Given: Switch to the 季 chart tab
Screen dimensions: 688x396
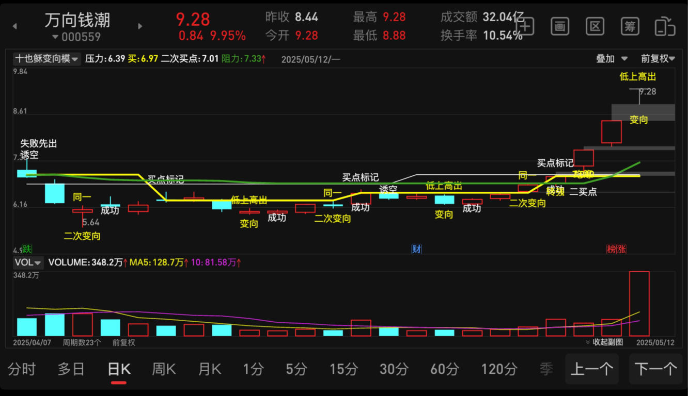Looking at the screenshot, I should [x=546, y=369].
